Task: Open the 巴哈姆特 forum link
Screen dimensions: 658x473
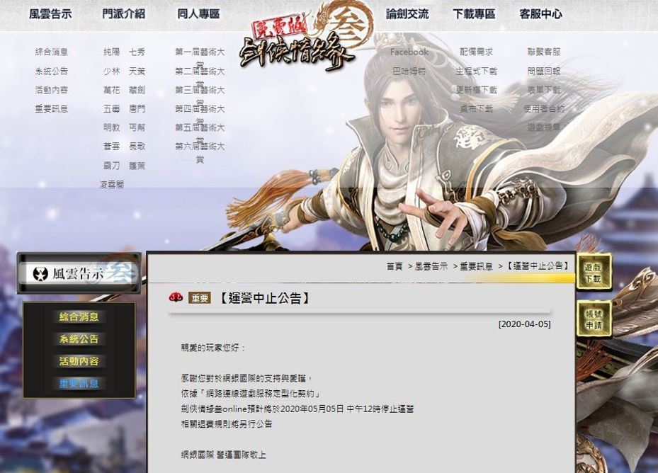Action: click(x=409, y=72)
